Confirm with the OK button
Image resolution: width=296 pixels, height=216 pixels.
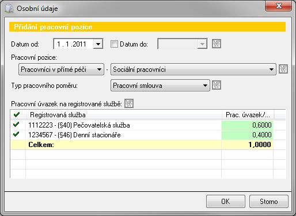226,202
